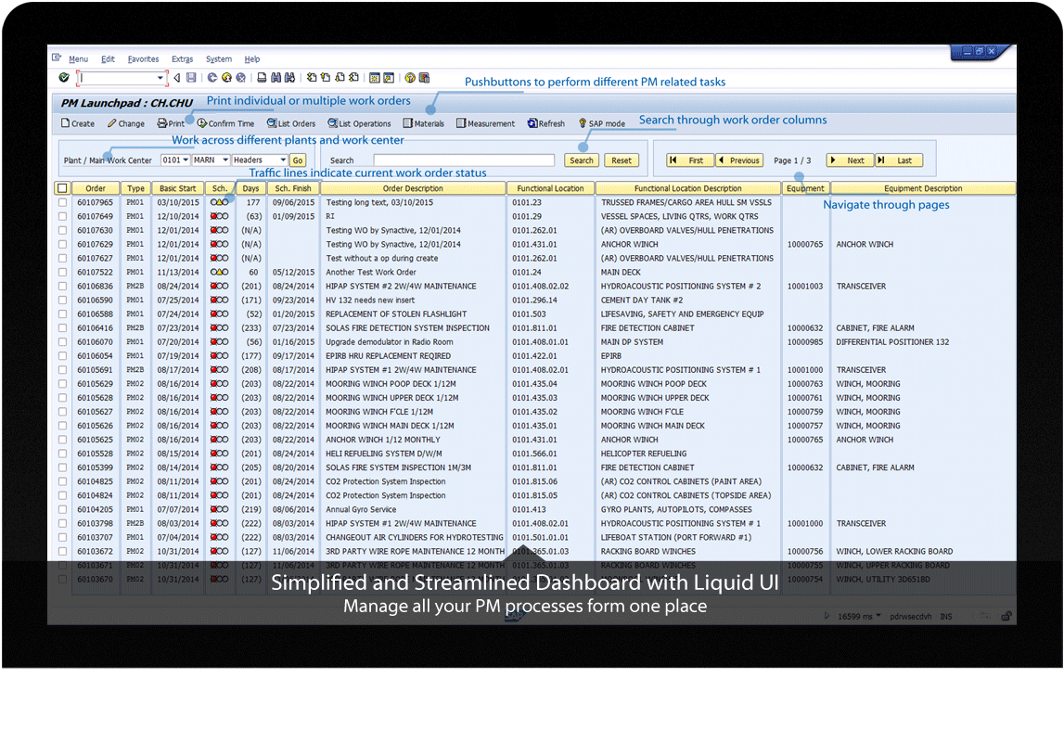Click the Refresh toolbar button
Image resolution: width=1064 pixels, height=742 pixels.
click(x=545, y=123)
